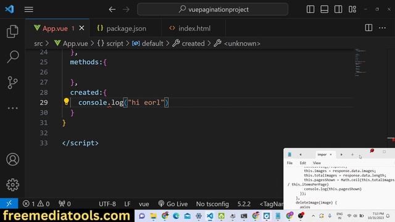Open the editor More Actions ellipsis
This screenshot has height=222, width=395.
point(383,28)
